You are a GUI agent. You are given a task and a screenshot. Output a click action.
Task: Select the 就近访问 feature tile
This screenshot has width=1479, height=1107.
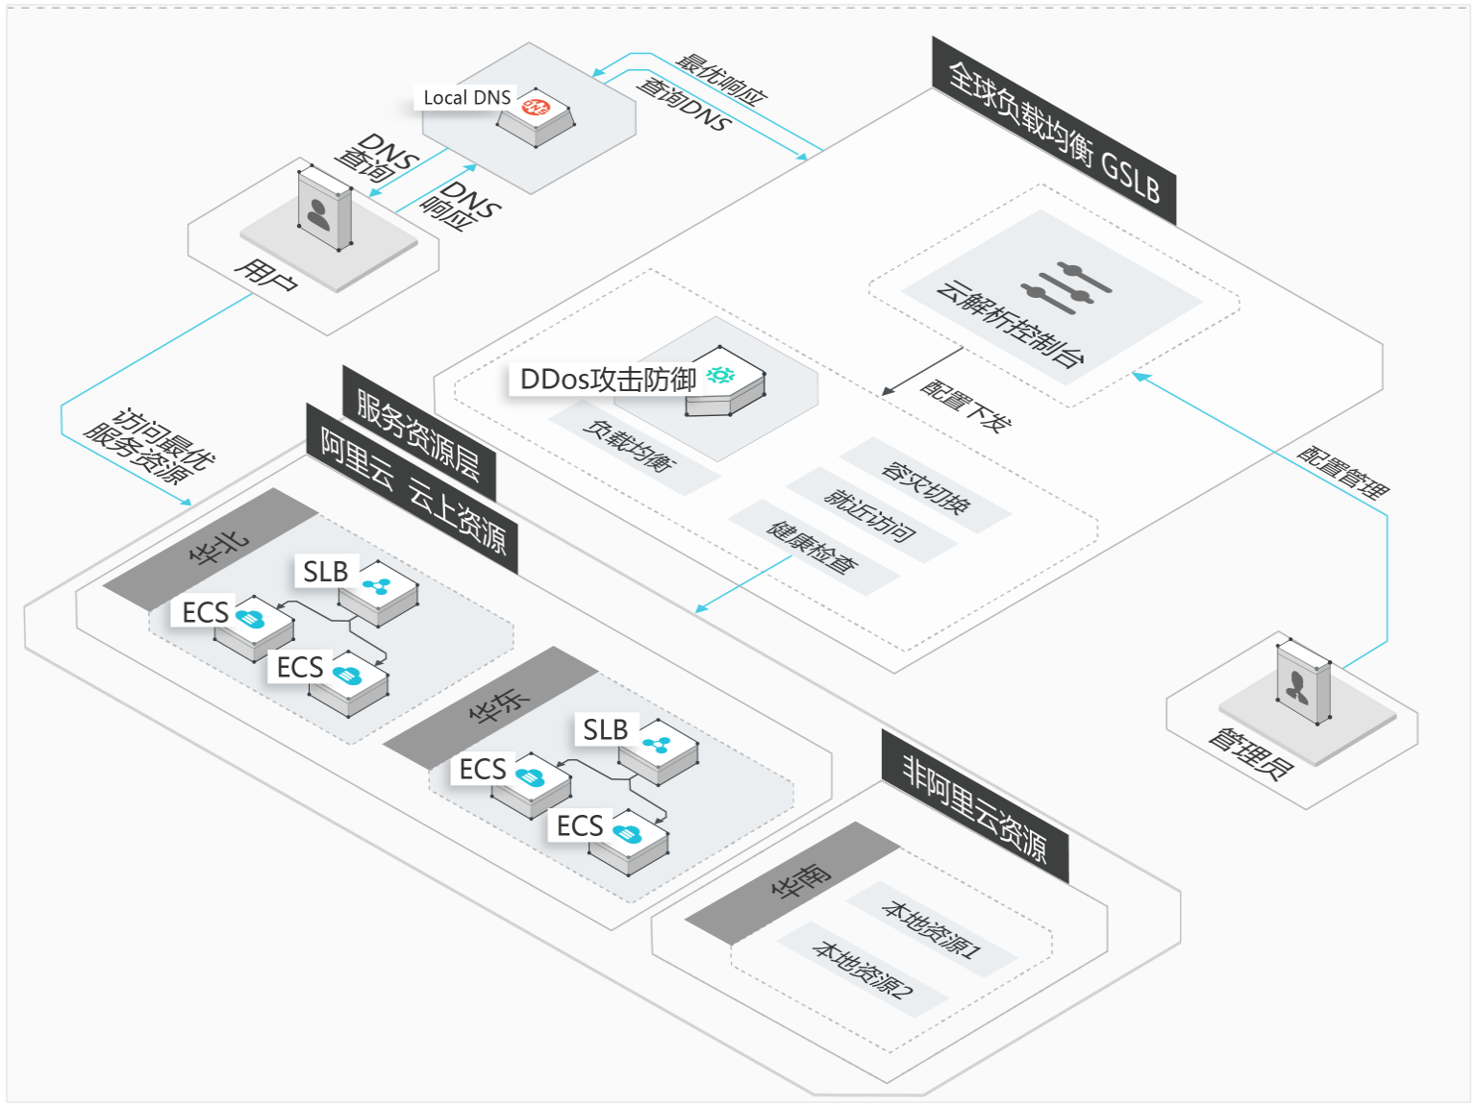click(x=871, y=516)
